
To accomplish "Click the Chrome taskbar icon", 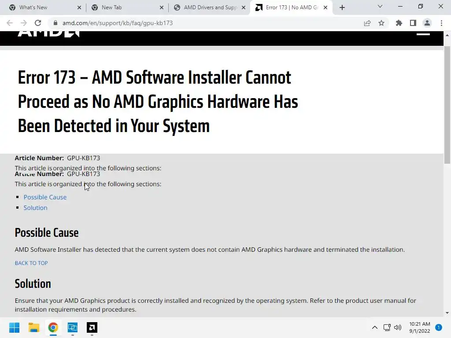I will (x=53, y=327).
